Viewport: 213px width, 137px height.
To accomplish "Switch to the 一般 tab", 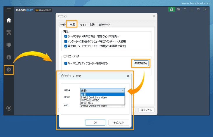I will 63,25.
